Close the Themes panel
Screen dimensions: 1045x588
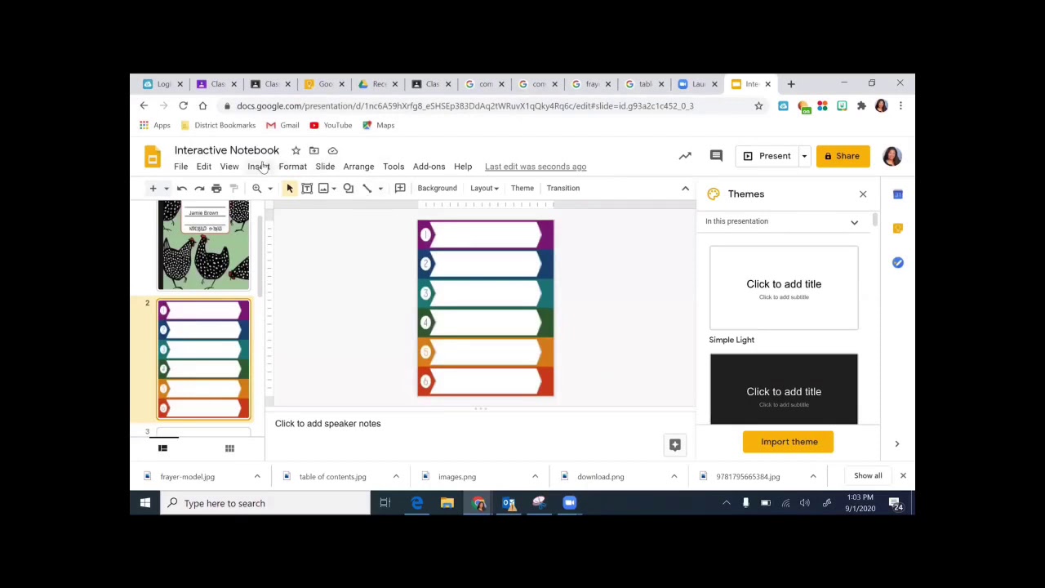(x=863, y=194)
